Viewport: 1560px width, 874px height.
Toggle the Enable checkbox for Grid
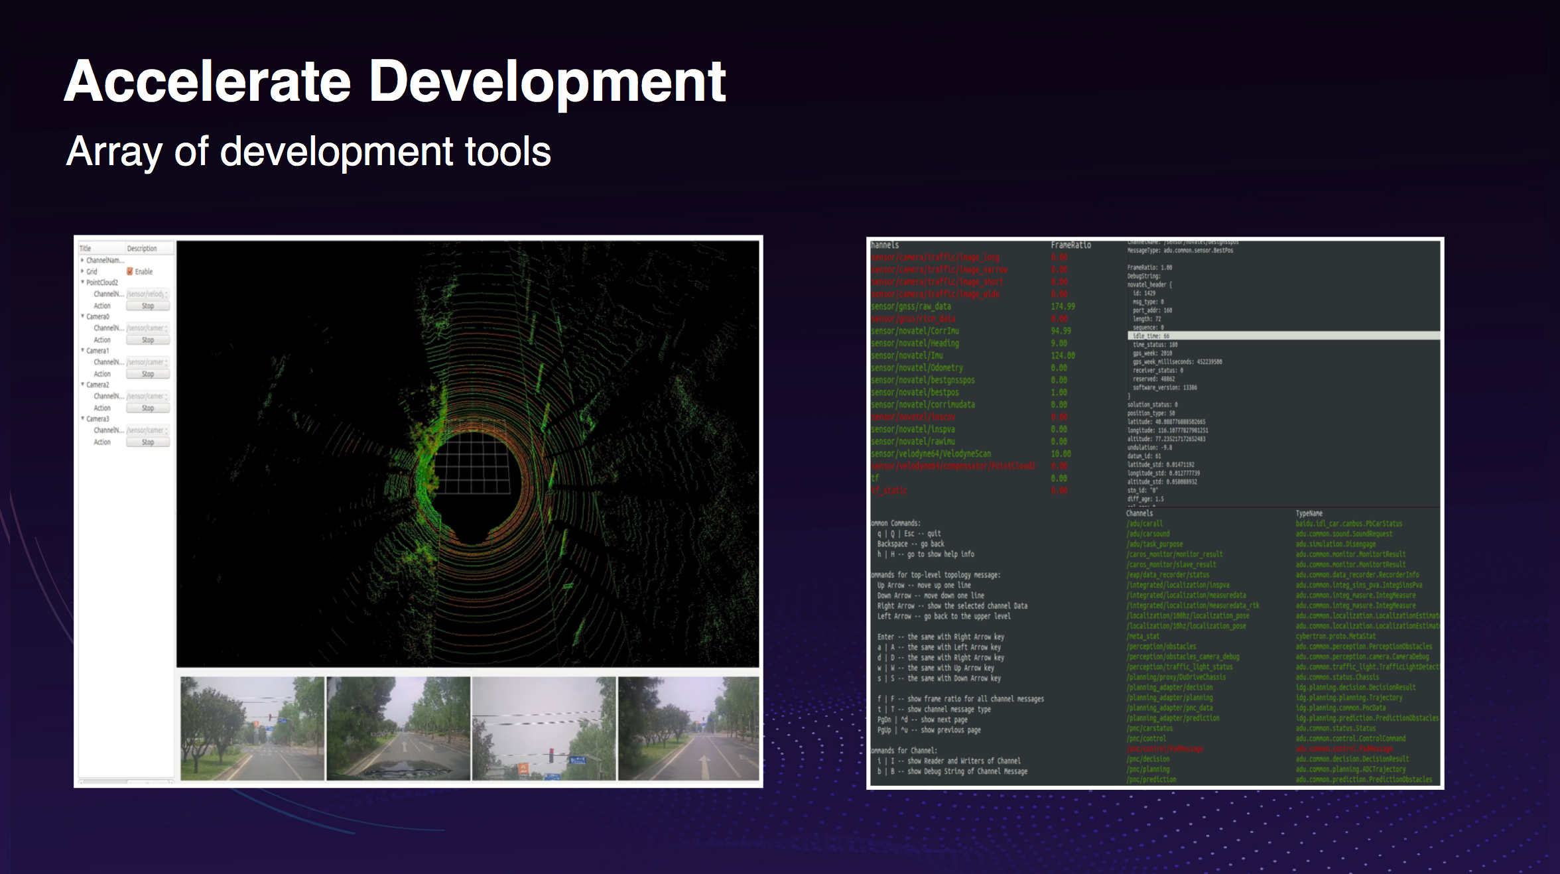(x=130, y=272)
